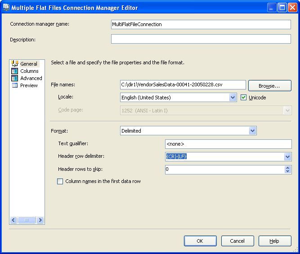Click the Columns page icon
The height and width of the screenshot is (254, 300).
15,71
